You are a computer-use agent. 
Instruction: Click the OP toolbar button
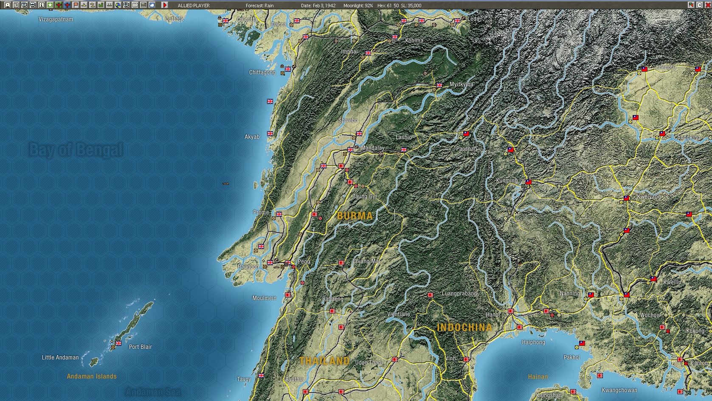pyautogui.click(x=135, y=5)
